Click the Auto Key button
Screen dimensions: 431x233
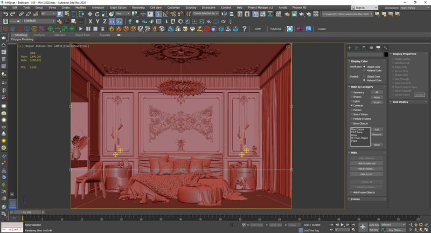tap(373, 224)
